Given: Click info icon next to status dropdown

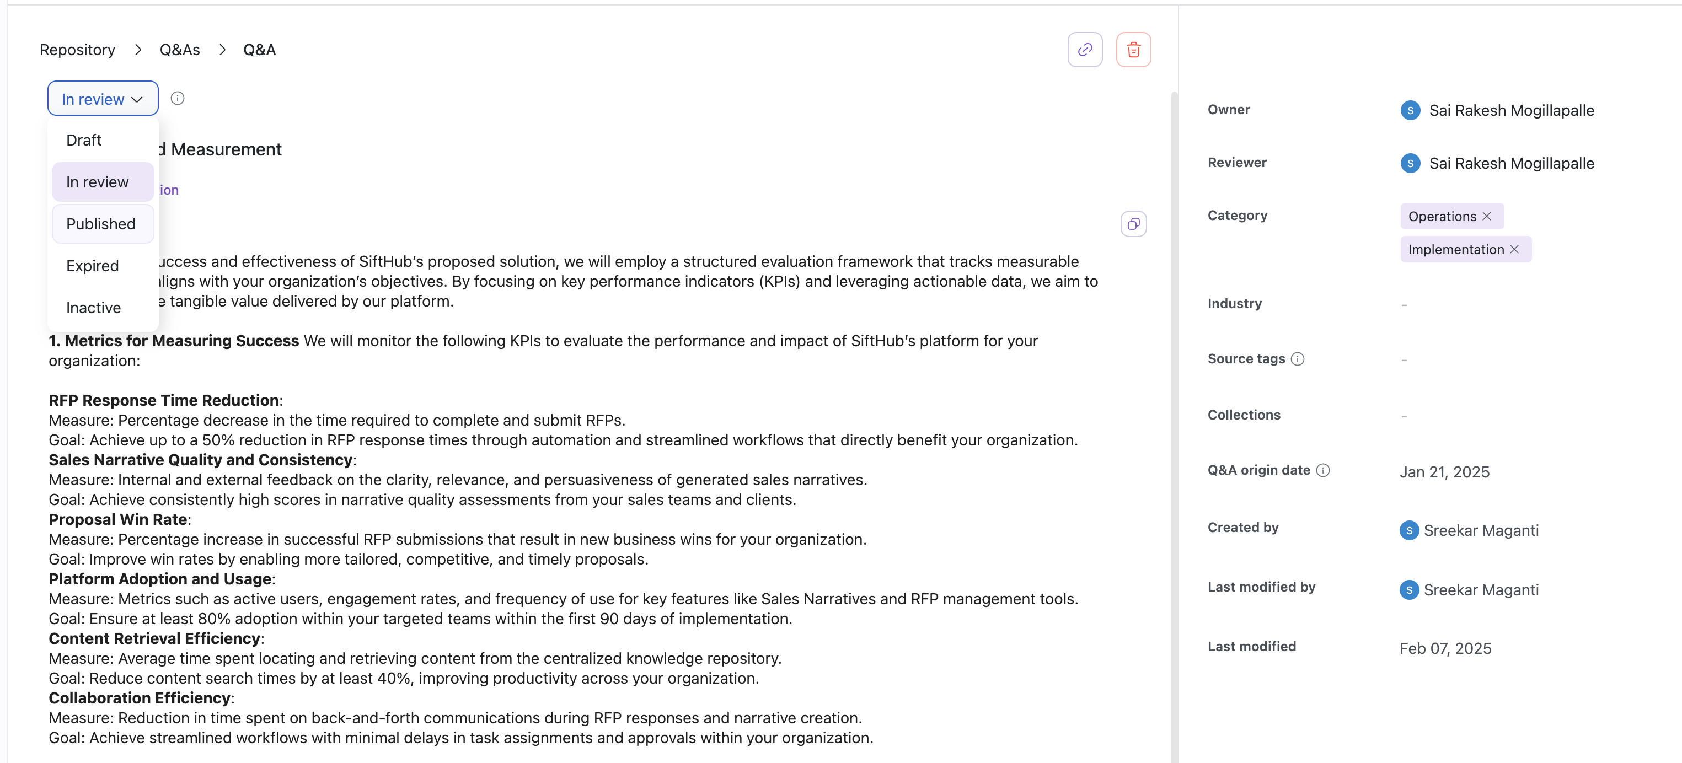Looking at the screenshot, I should pos(177,99).
